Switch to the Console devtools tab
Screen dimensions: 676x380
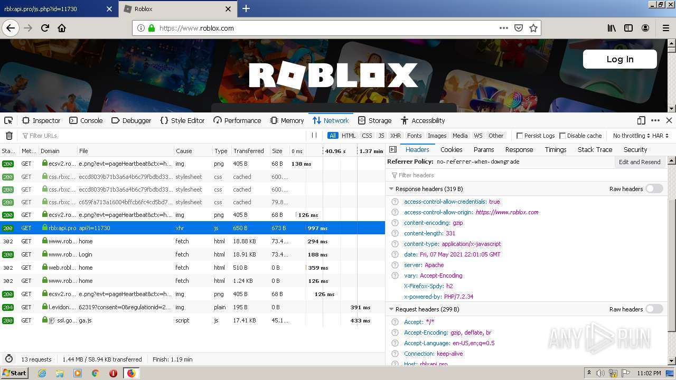(86, 120)
